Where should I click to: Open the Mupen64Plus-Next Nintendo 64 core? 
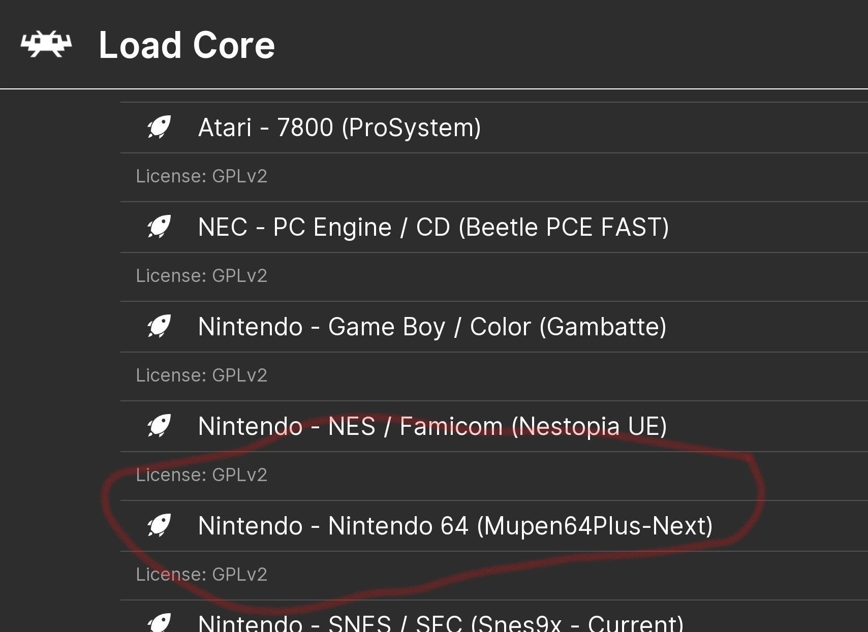pyautogui.click(x=494, y=526)
